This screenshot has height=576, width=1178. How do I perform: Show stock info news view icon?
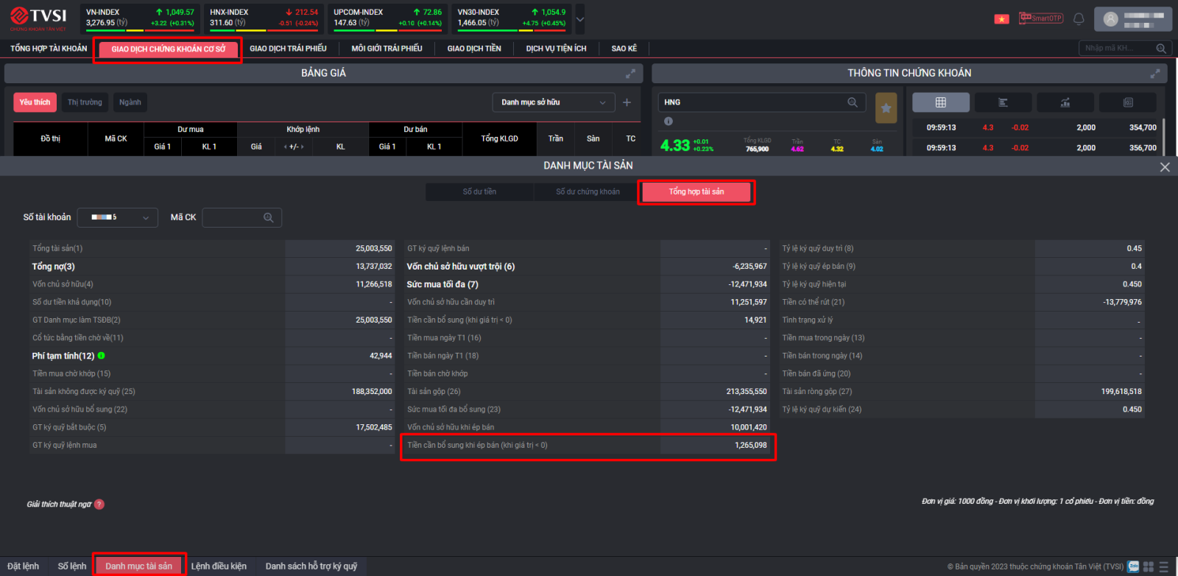click(x=1127, y=102)
